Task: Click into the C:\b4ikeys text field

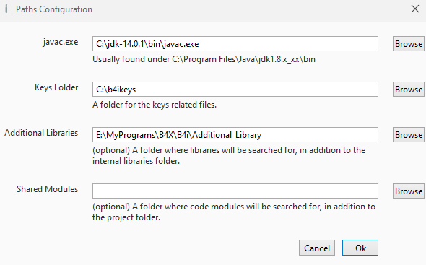Action: tap(235, 89)
